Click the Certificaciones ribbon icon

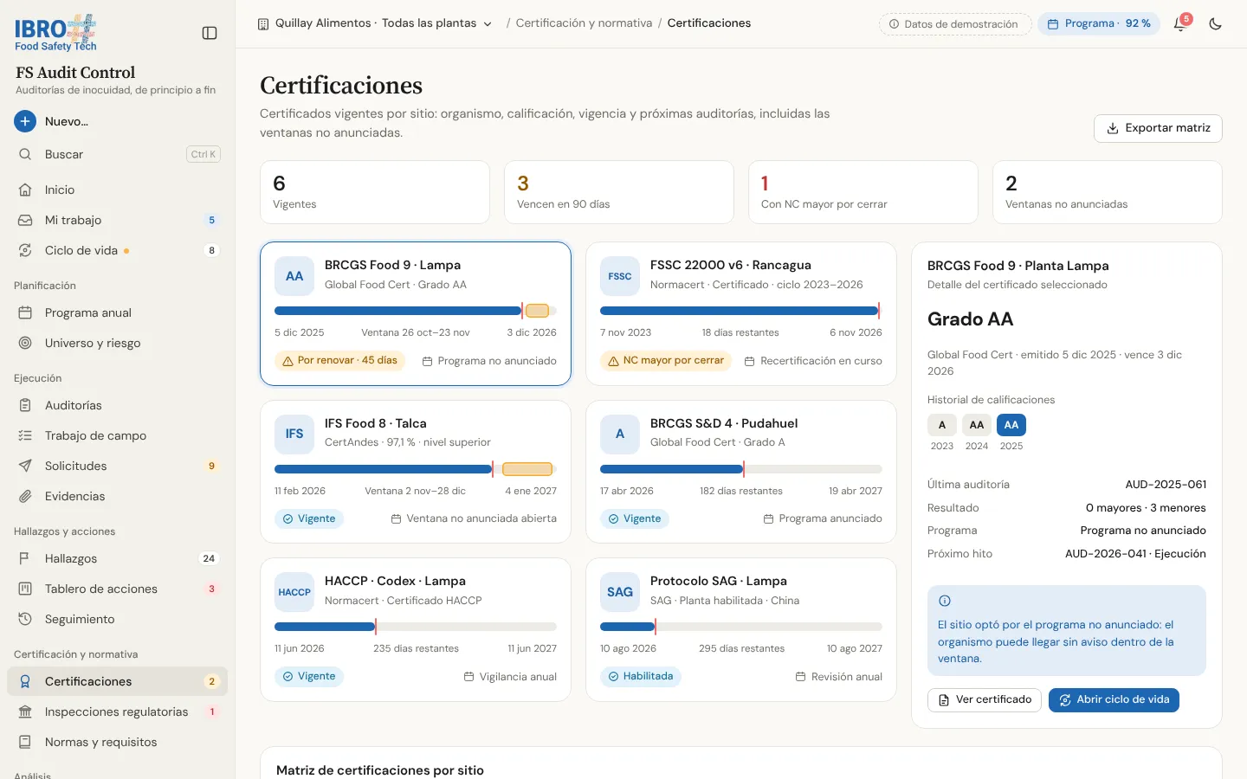25,681
